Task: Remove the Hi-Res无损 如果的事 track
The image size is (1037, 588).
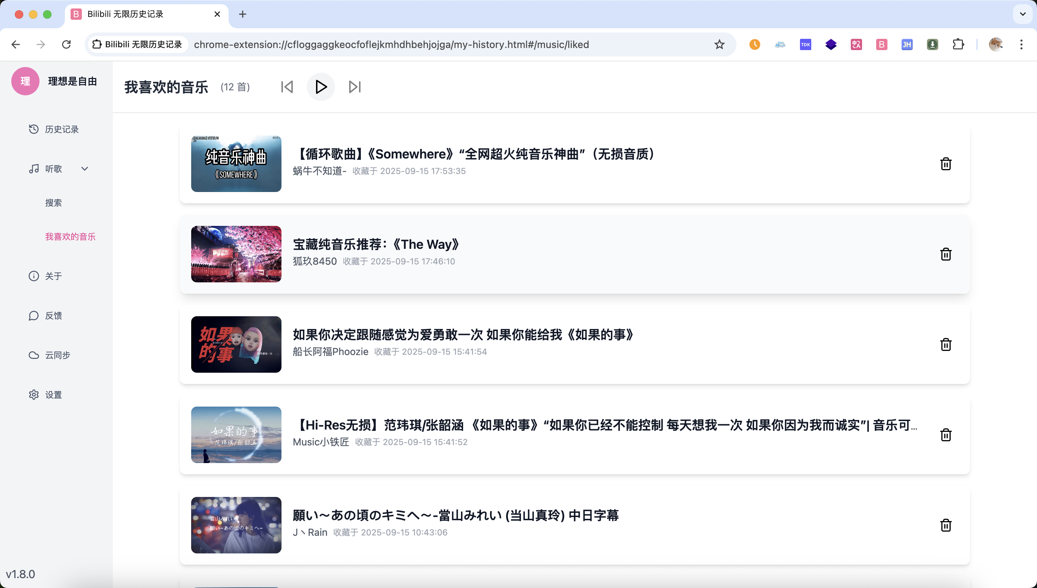Action: [945, 435]
